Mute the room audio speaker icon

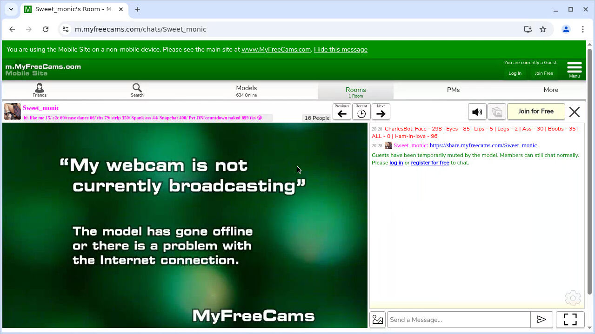[x=477, y=112]
